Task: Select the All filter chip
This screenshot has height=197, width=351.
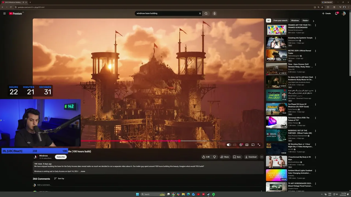Action: coord(268,21)
